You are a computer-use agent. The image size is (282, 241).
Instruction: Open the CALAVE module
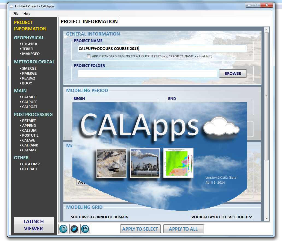click(28, 140)
